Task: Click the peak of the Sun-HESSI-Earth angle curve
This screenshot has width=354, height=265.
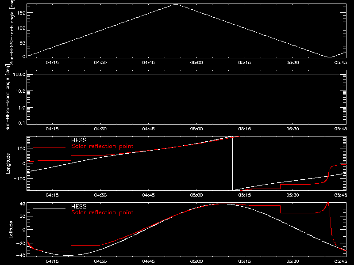Action: [x=176, y=4]
